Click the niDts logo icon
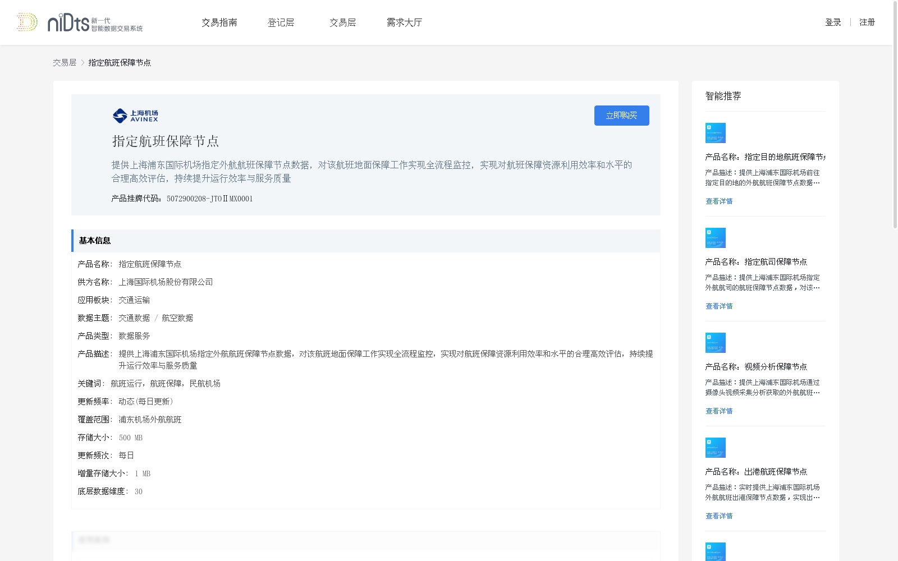 pyautogui.click(x=80, y=22)
